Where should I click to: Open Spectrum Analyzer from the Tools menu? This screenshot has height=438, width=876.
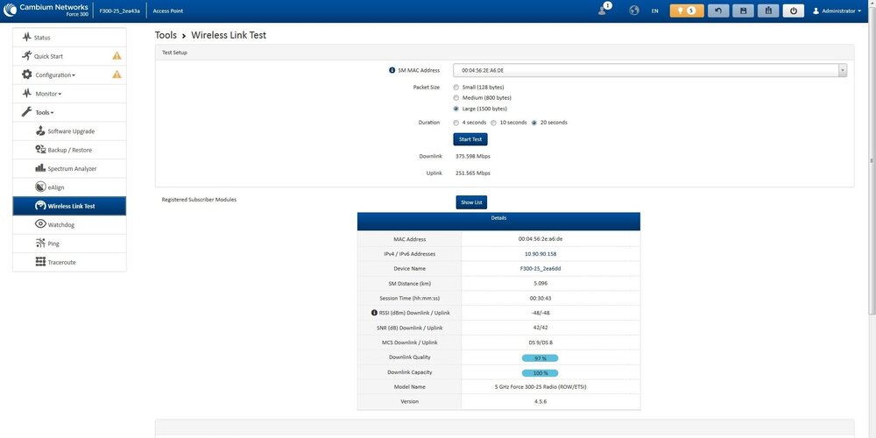pyautogui.click(x=72, y=168)
